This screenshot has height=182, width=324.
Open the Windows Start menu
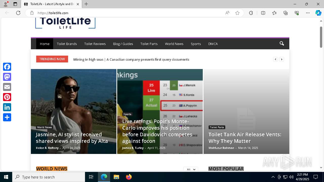pyautogui.click(x=6, y=177)
